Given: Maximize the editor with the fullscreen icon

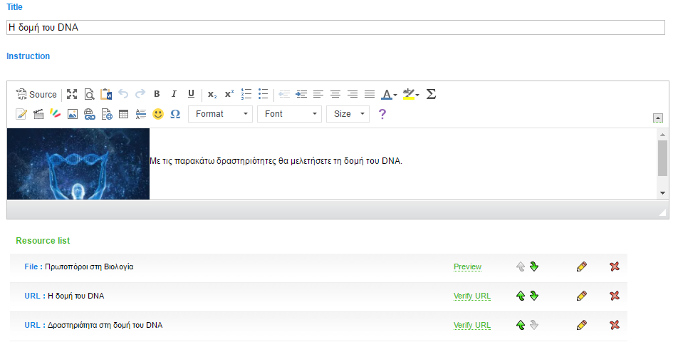Looking at the screenshot, I should coord(72,94).
